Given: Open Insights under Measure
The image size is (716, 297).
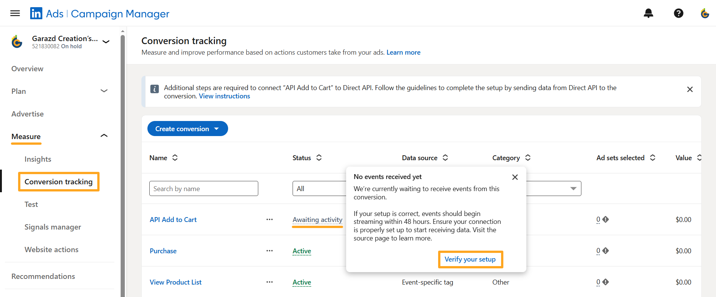Looking at the screenshot, I should 38,159.
